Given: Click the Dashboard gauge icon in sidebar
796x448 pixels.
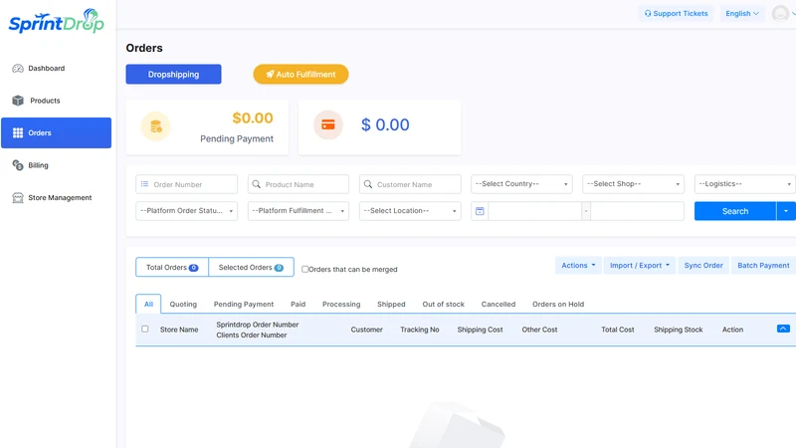Looking at the screenshot, I should point(18,68).
